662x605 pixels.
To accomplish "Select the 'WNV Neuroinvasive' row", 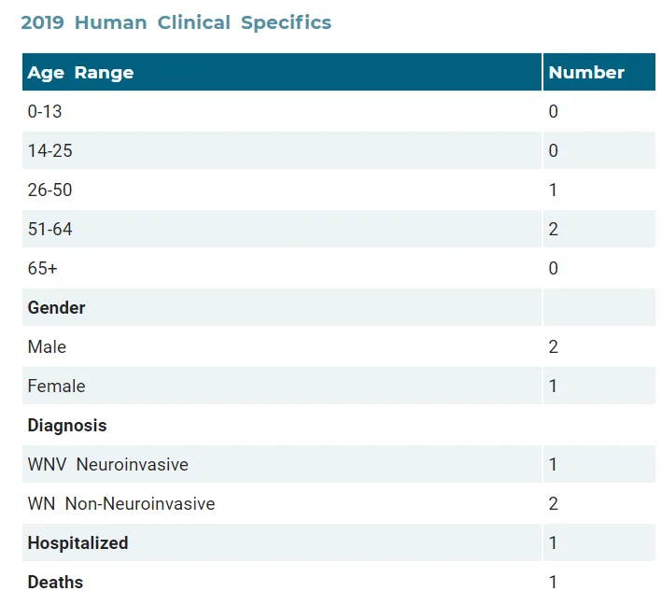I will 339,464.
